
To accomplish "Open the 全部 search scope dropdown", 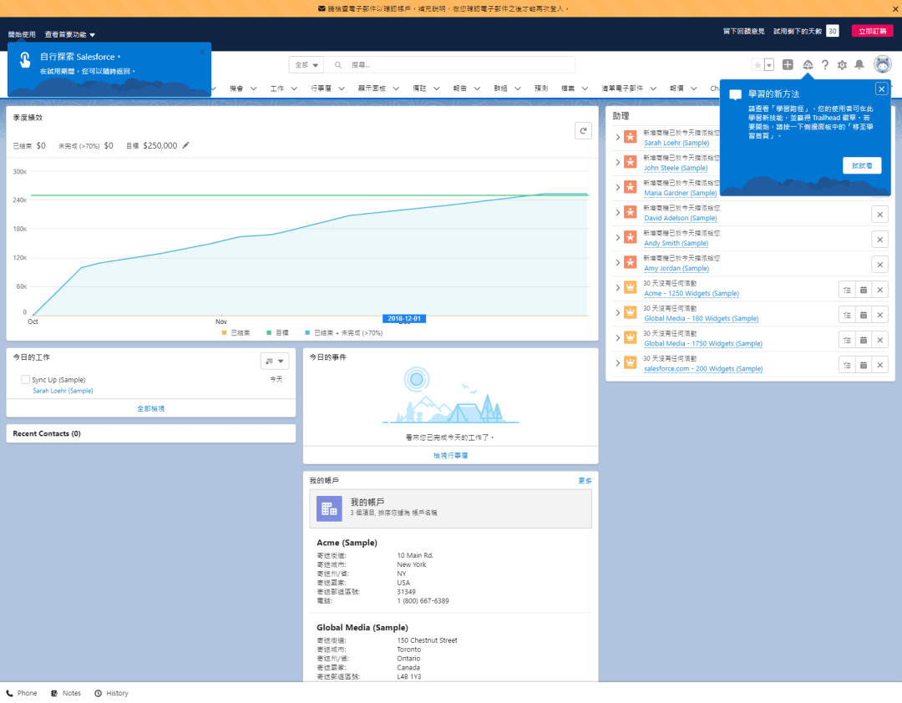I will pyautogui.click(x=306, y=65).
